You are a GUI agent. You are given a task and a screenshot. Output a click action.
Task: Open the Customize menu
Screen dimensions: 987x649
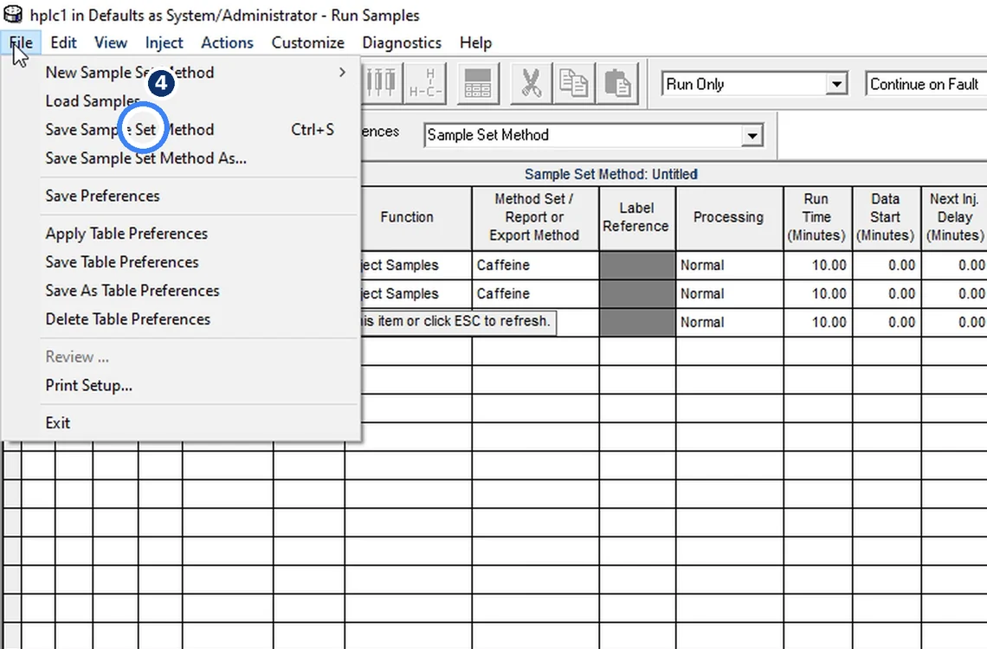coord(308,42)
